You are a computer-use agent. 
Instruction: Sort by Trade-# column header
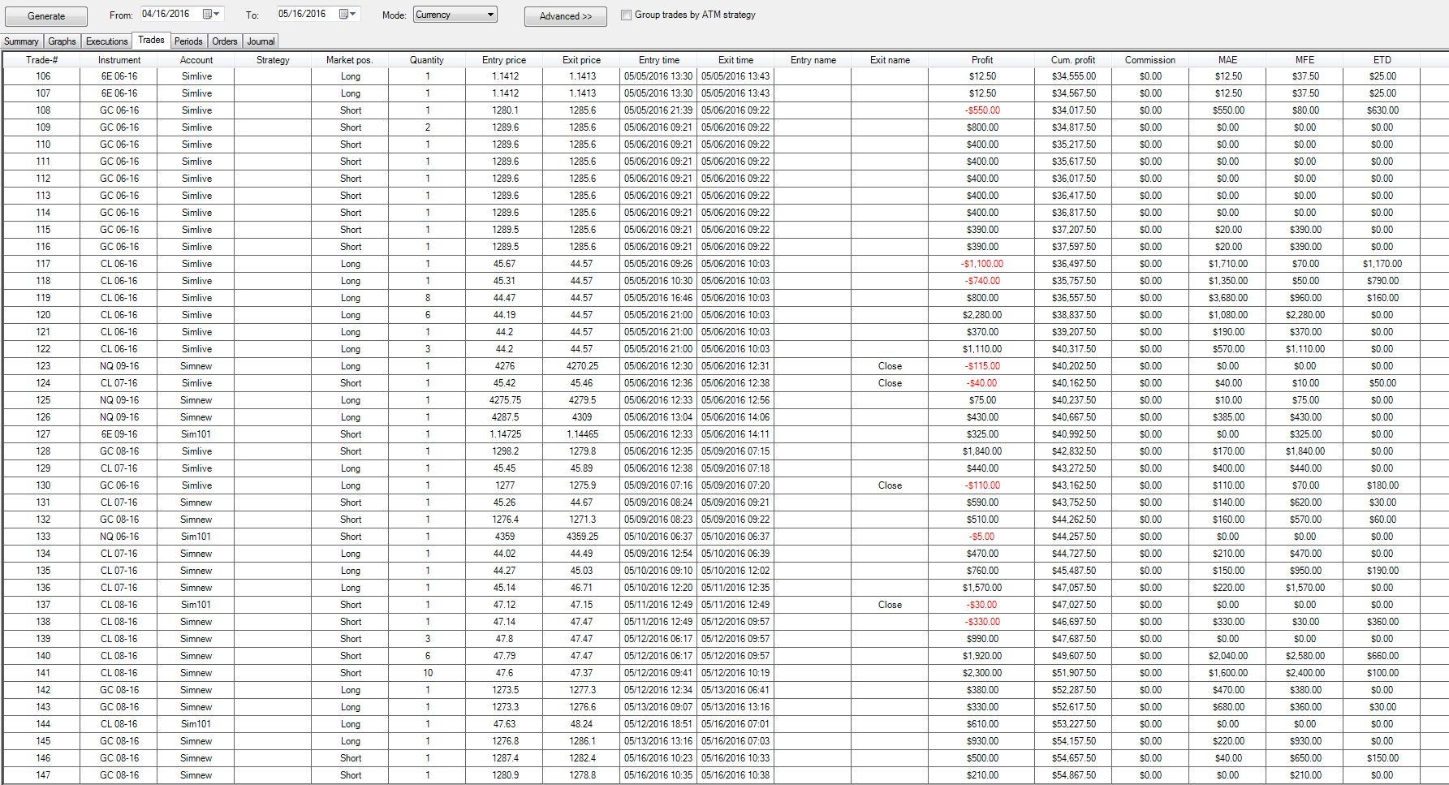tap(41, 60)
